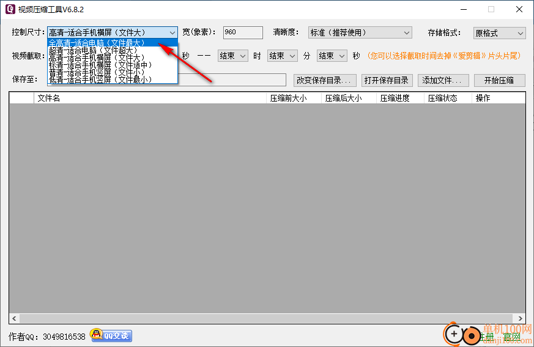
Task: Click the 宽(象素) width input field
Action: (x=243, y=32)
